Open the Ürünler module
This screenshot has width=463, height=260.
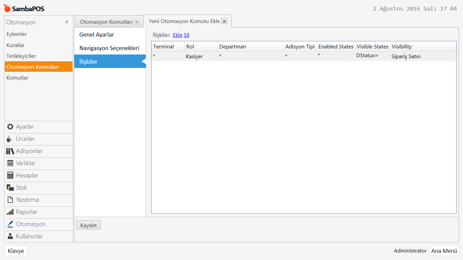(x=39, y=139)
